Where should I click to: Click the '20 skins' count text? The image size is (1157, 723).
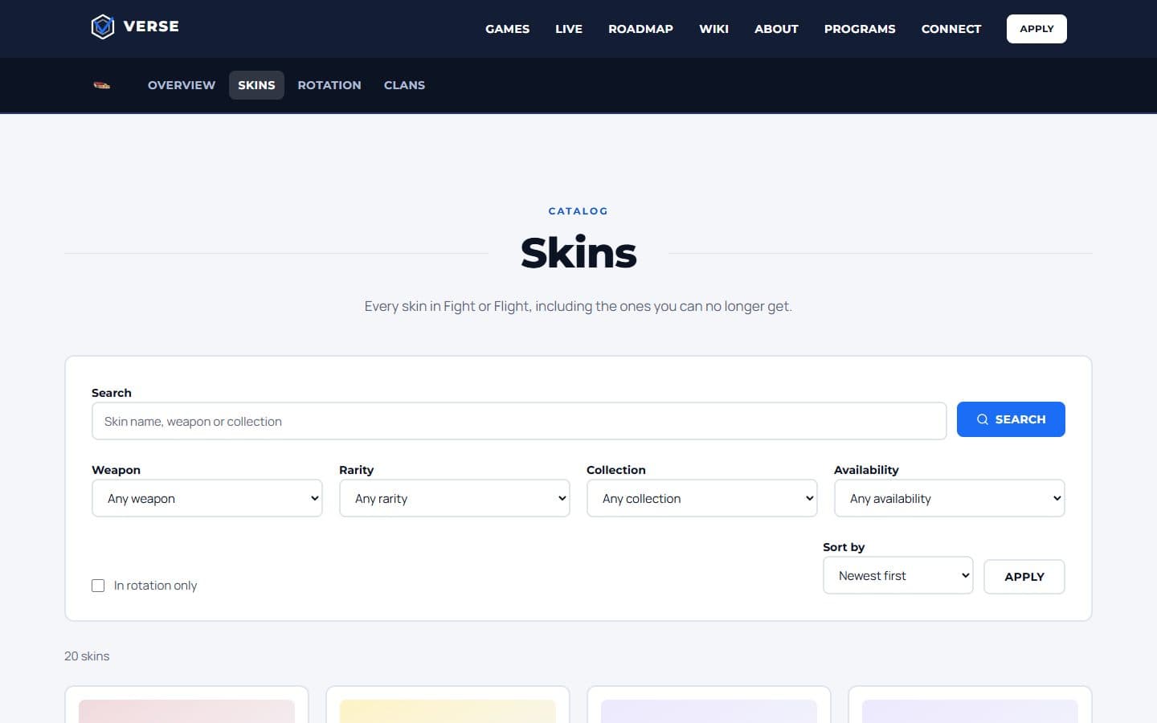tap(87, 656)
